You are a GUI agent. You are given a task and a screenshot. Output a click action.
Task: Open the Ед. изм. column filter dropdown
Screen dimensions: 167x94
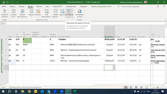pyautogui.click(x=149, y=37)
